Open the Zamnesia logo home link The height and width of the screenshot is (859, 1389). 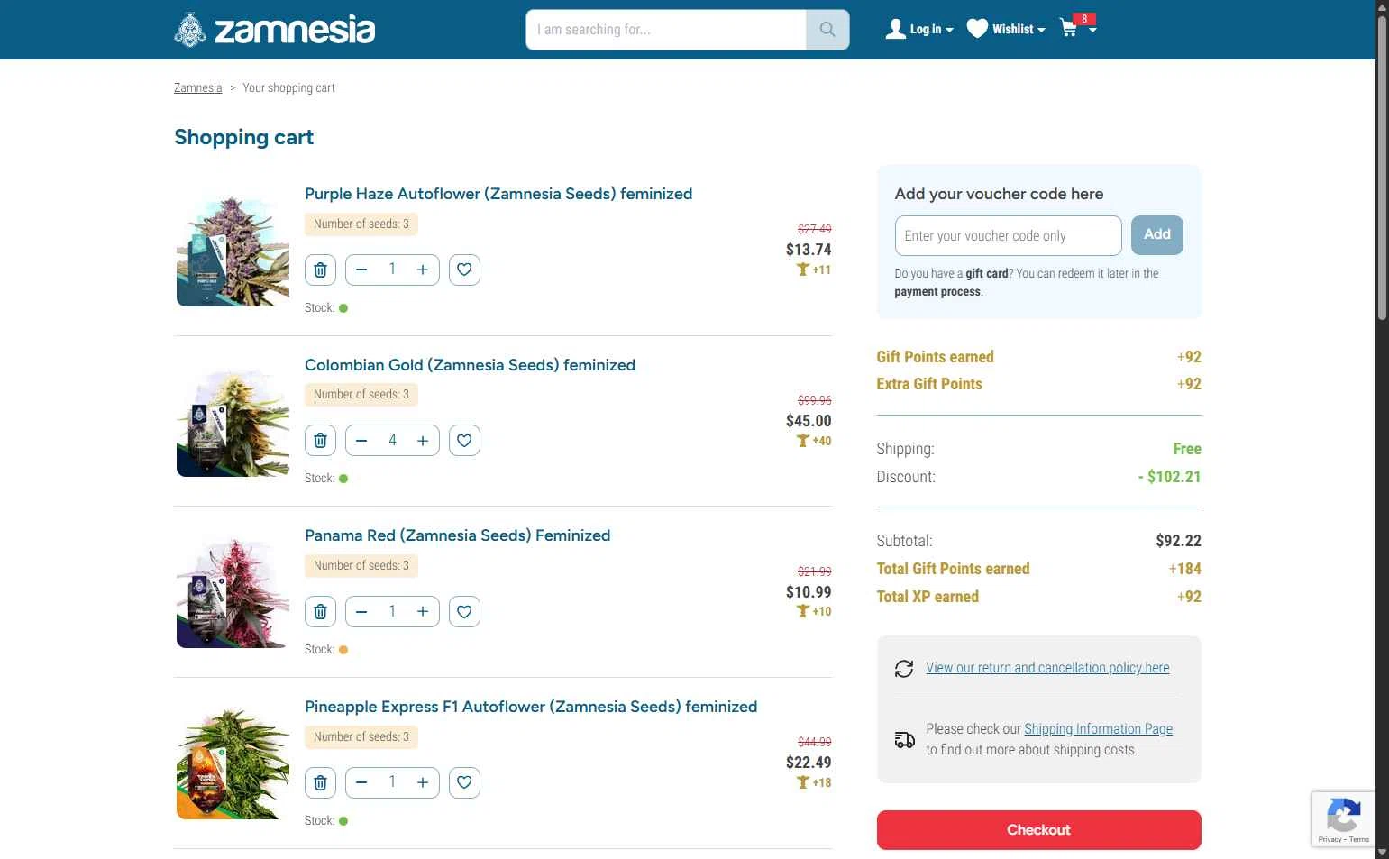pos(274,30)
